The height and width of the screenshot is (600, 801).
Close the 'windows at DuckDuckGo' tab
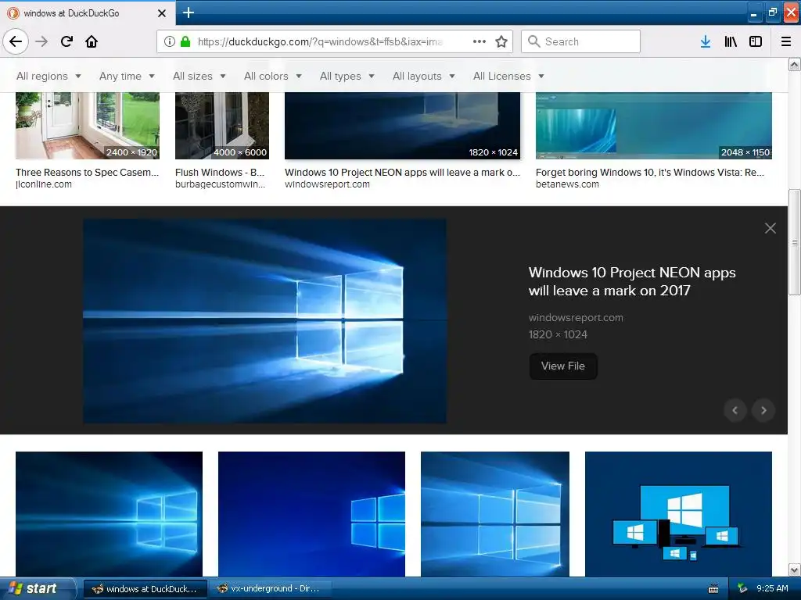coord(161,13)
